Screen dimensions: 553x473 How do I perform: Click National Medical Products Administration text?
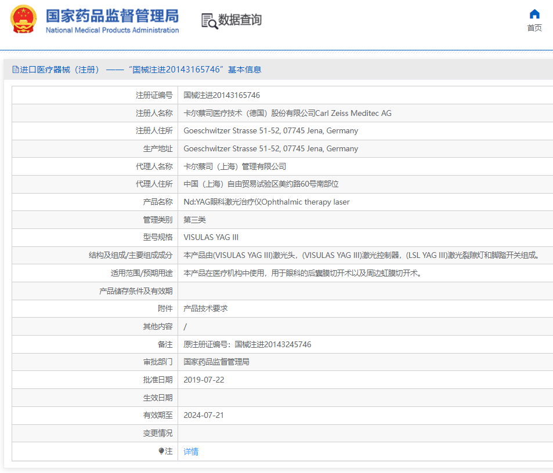coord(112,30)
